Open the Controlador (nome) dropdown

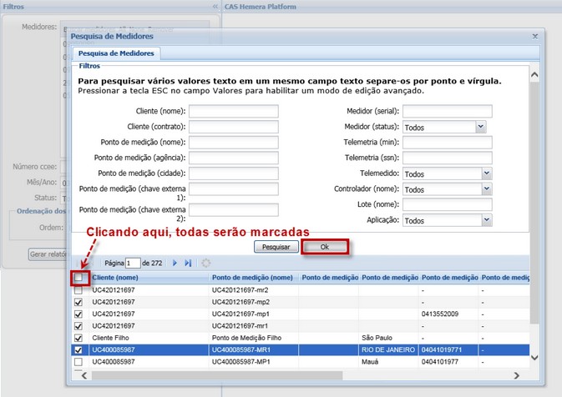coord(486,189)
